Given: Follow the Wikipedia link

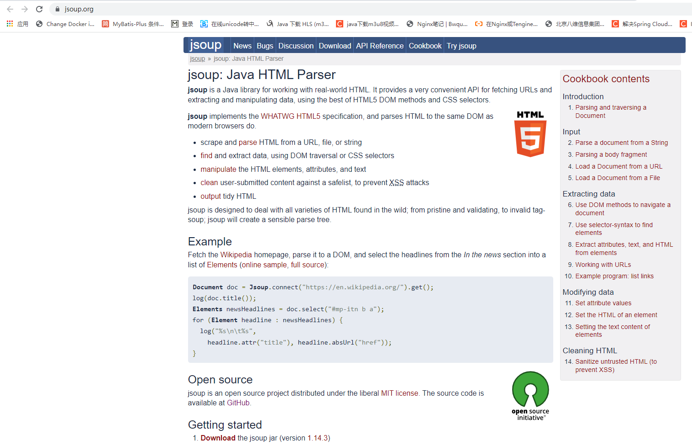Looking at the screenshot, I should (236, 255).
